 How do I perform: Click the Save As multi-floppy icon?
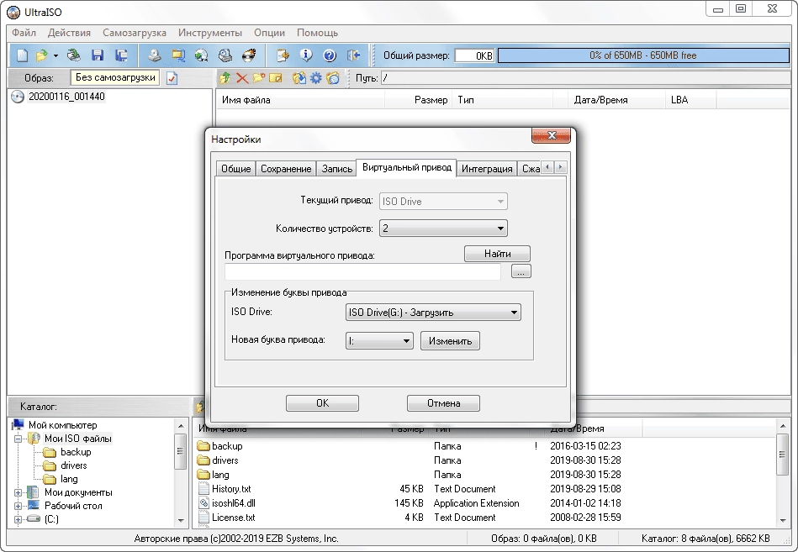(x=121, y=55)
